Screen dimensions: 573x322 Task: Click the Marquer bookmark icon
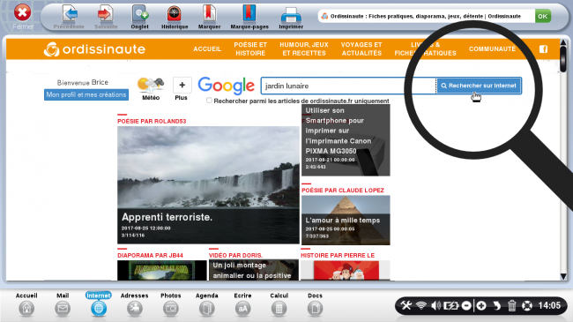click(209, 13)
